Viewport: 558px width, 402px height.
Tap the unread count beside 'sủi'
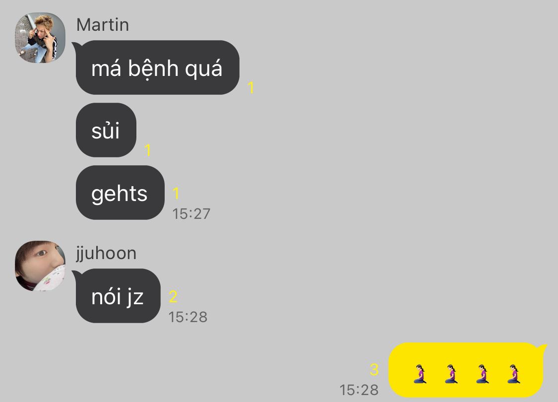pyautogui.click(x=148, y=150)
